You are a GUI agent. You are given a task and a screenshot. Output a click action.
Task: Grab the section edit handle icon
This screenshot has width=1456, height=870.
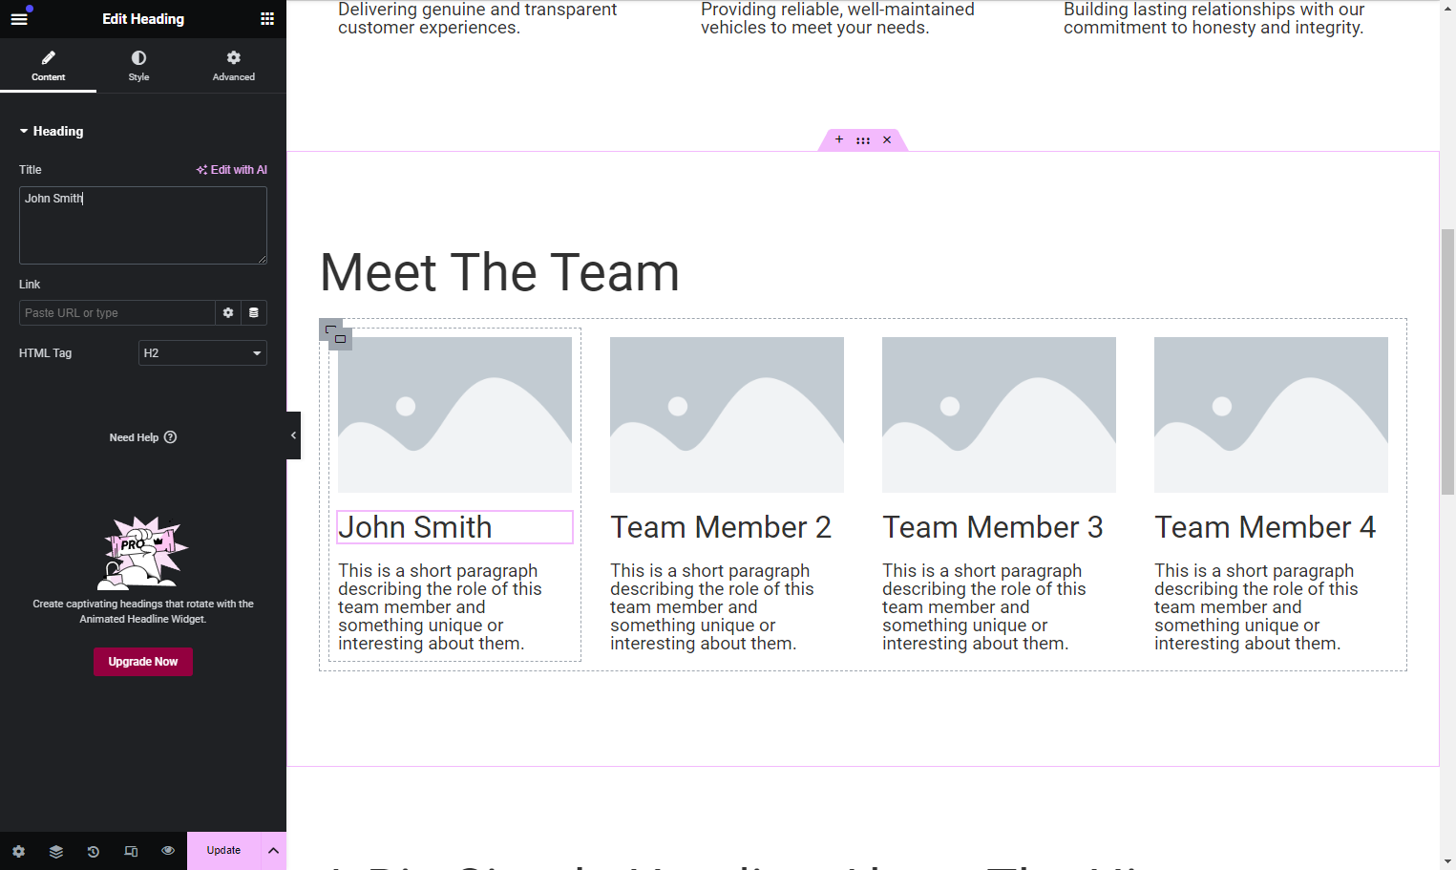pos(863,140)
